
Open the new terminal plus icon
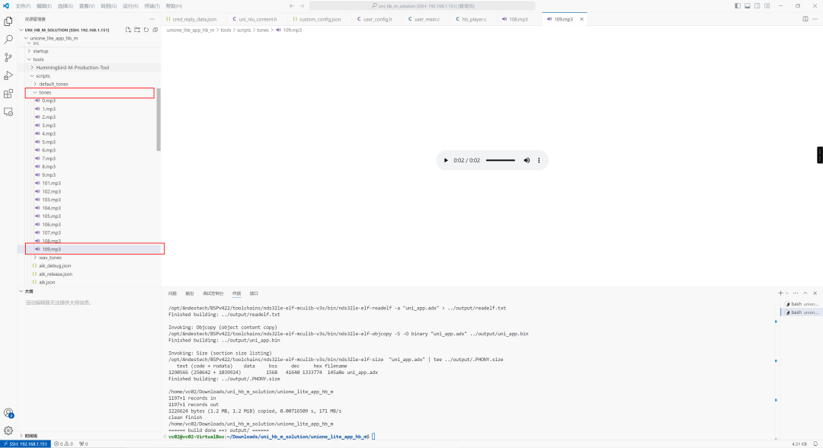(x=780, y=293)
